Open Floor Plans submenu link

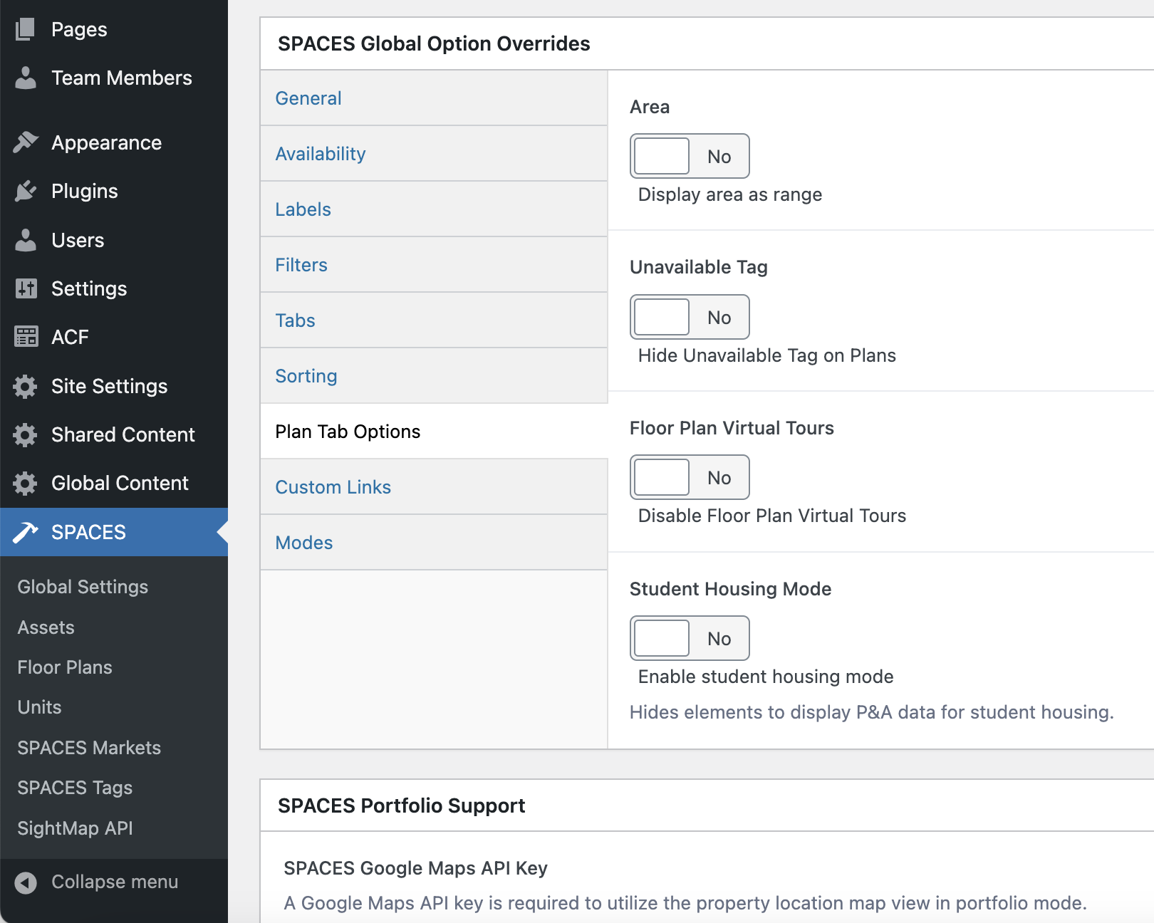pos(65,667)
